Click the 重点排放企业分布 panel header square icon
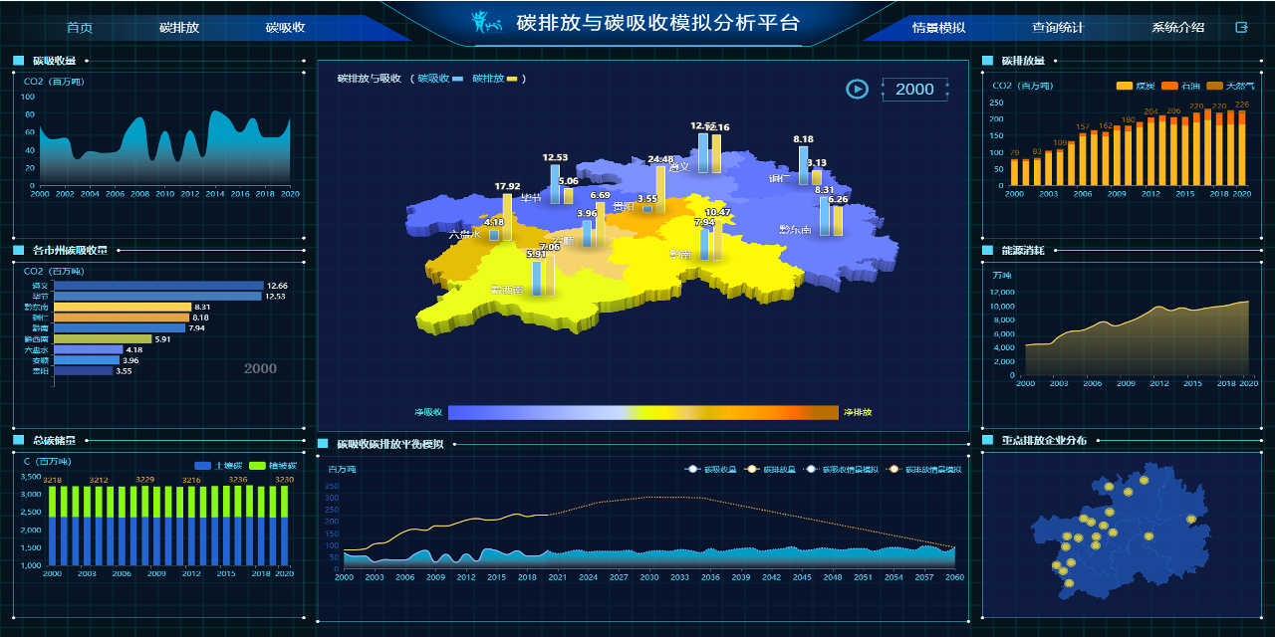This screenshot has width=1275, height=637. tap(987, 440)
